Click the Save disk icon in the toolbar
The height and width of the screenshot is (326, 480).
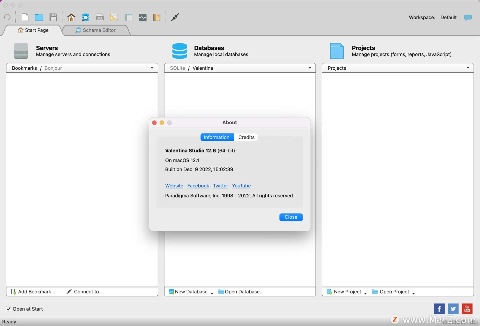[53, 17]
